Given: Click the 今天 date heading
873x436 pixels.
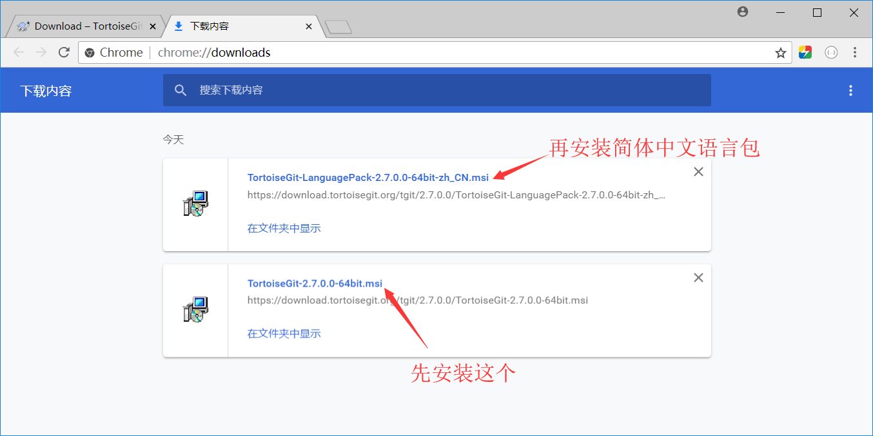Looking at the screenshot, I should pyautogui.click(x=173, y=139).
